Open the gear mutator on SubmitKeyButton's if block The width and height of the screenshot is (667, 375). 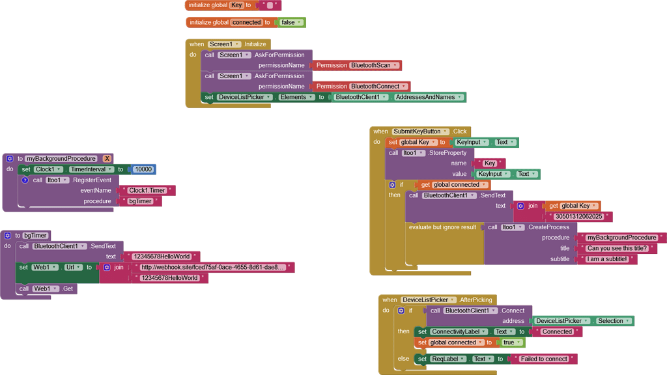(391, 185)
